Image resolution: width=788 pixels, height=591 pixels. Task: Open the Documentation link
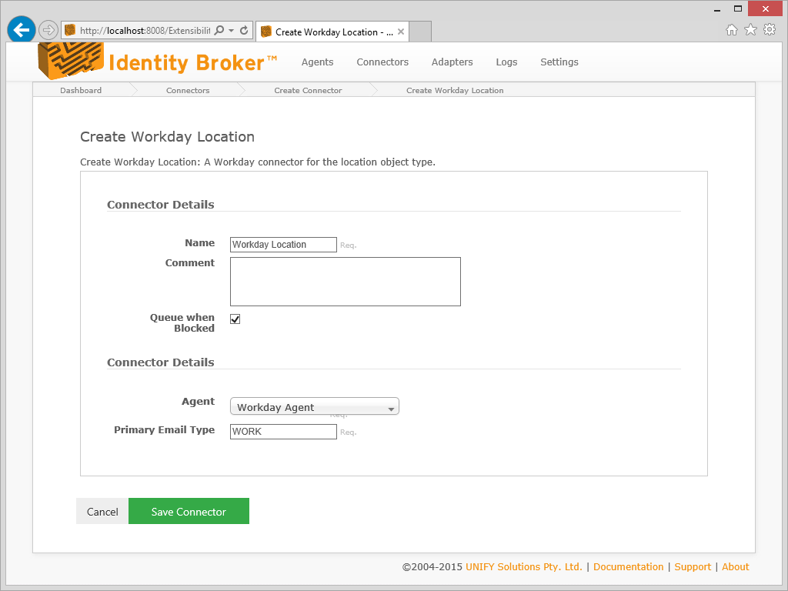coord(628,567)
